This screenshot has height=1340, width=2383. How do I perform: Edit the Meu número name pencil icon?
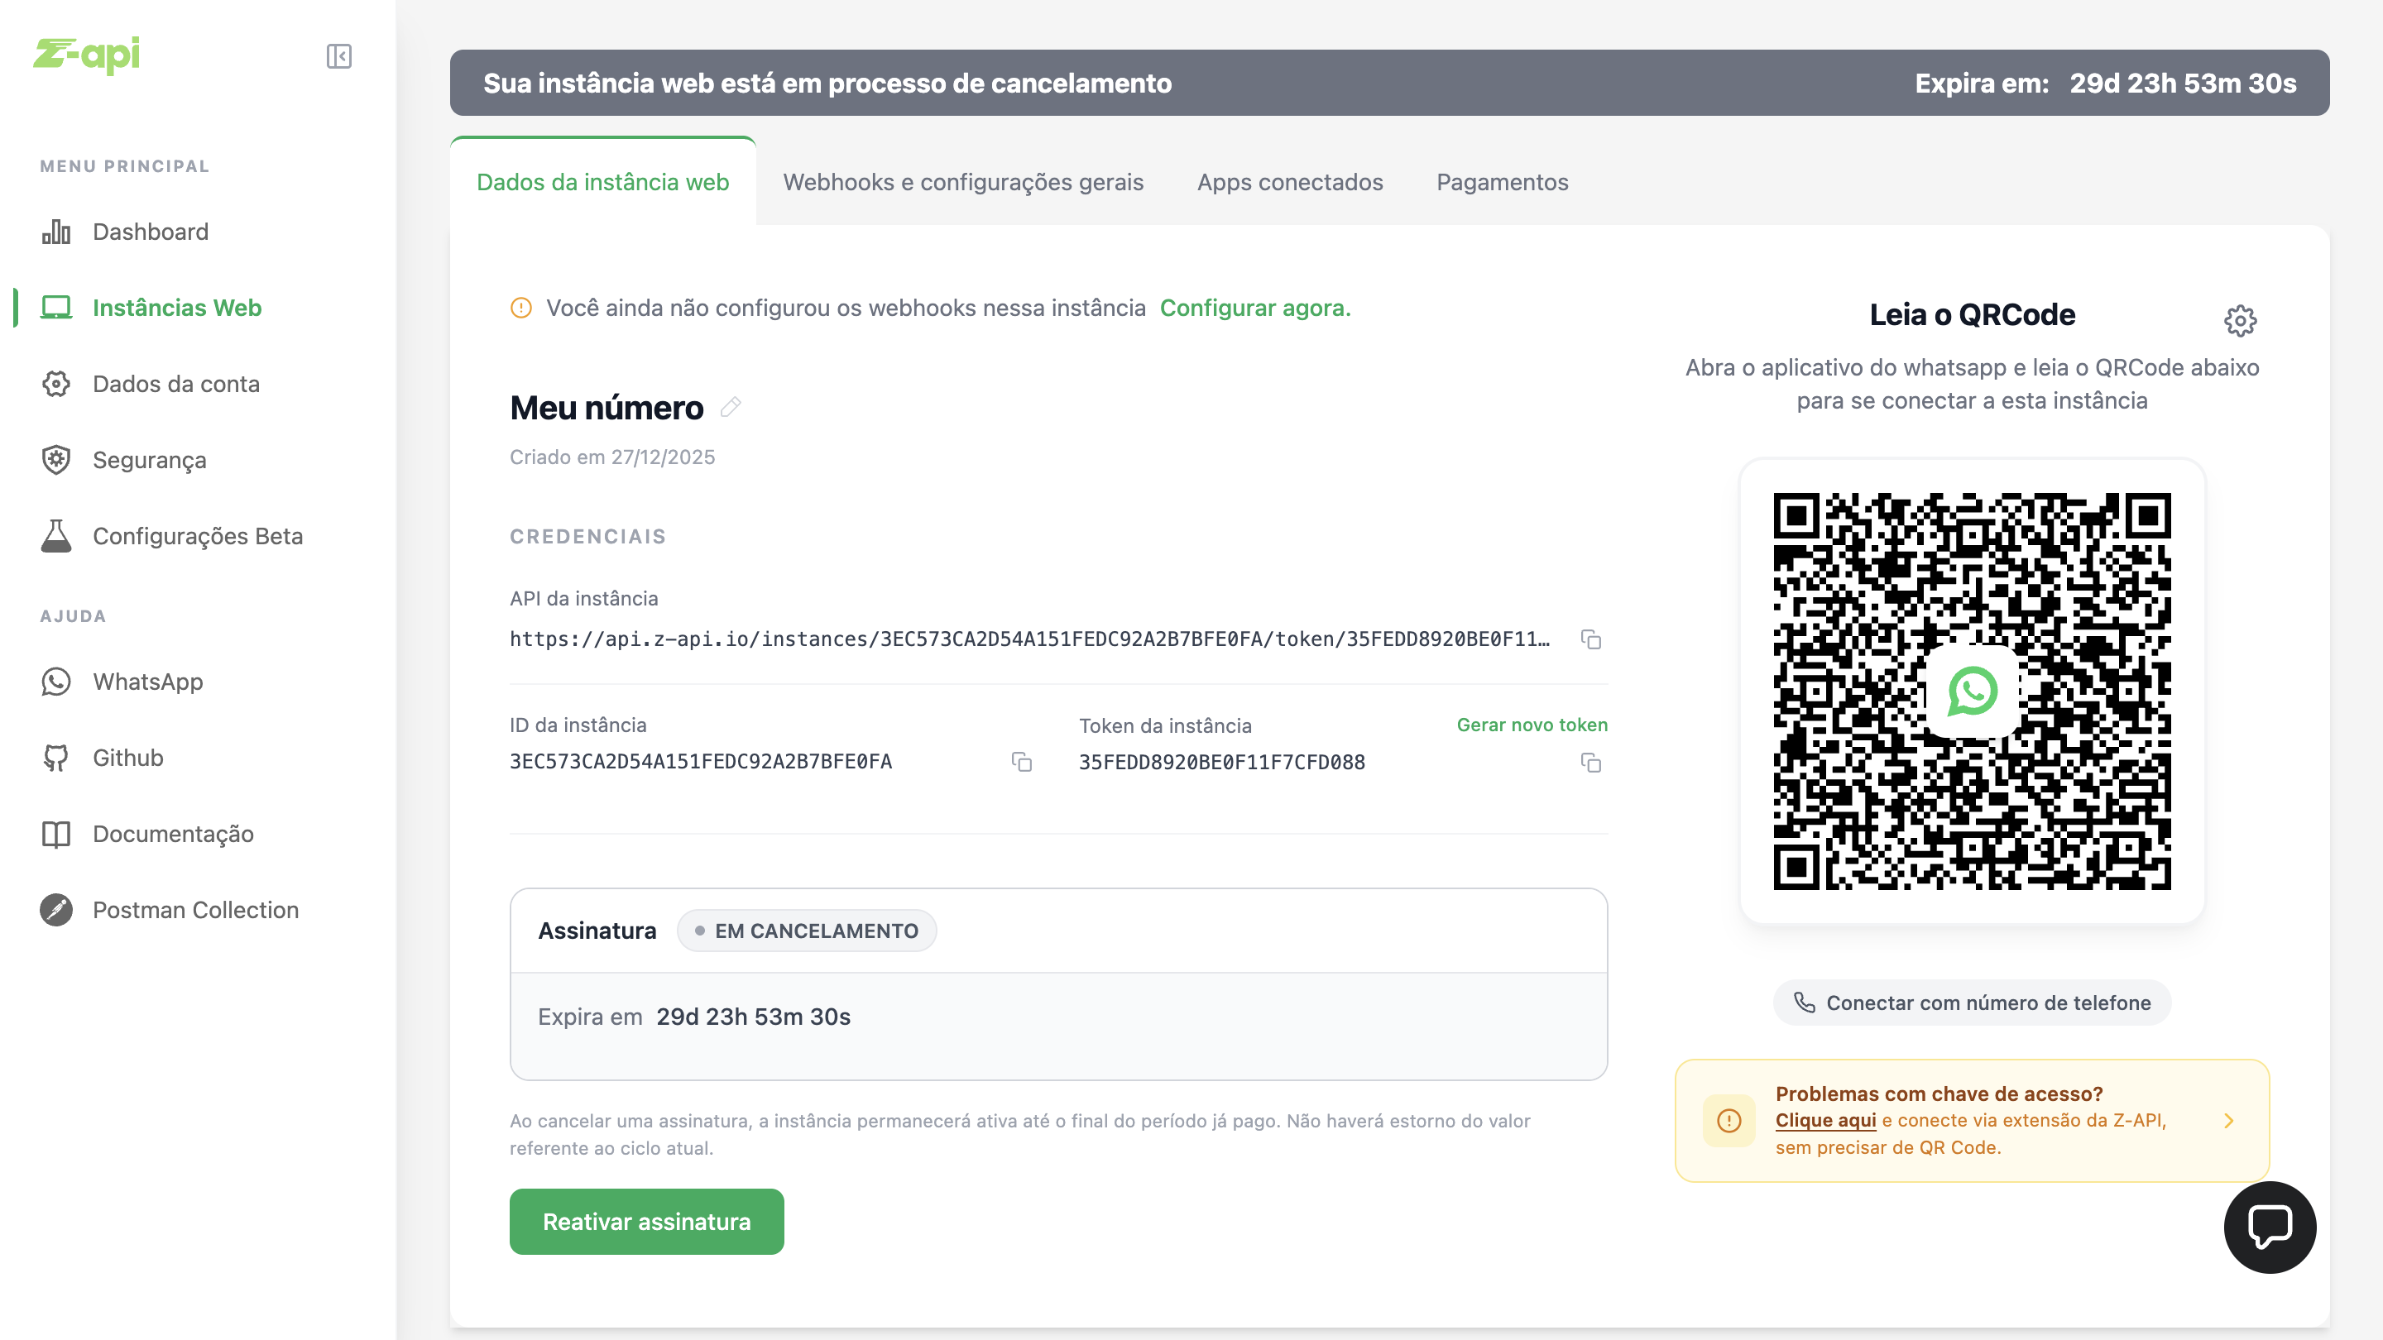[731, 407]
